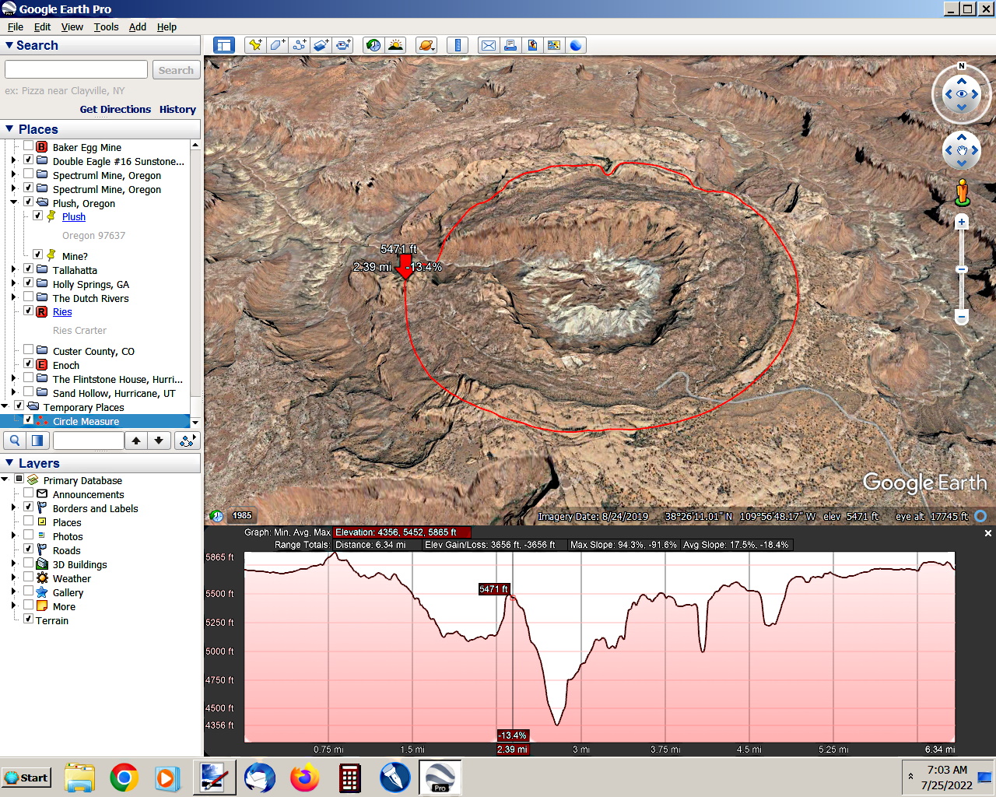Viewport: 996px width, 797px height.
Task: Toggle the Places transparency panel icon
Action: tap(37, 441)
